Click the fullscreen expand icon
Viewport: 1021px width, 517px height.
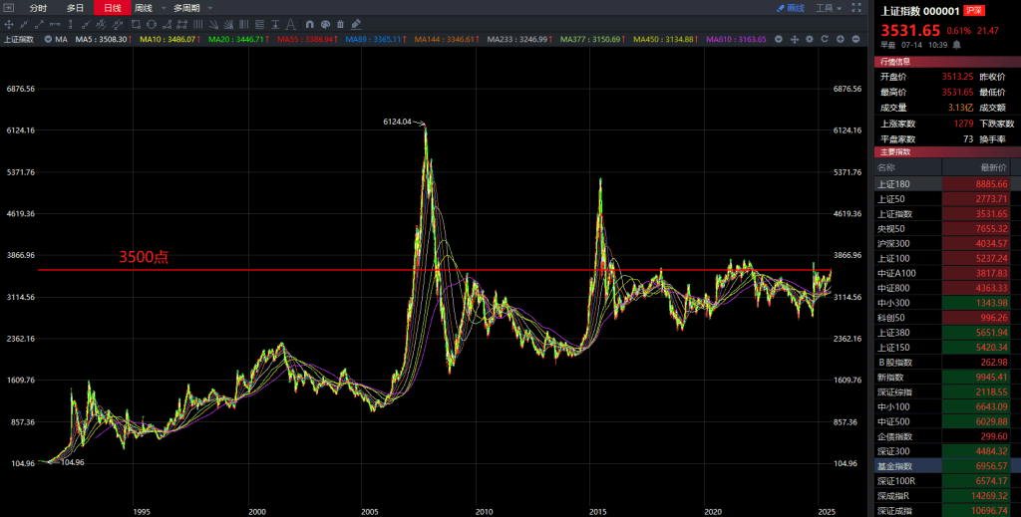pyautogui.click(x=856, y=8)
